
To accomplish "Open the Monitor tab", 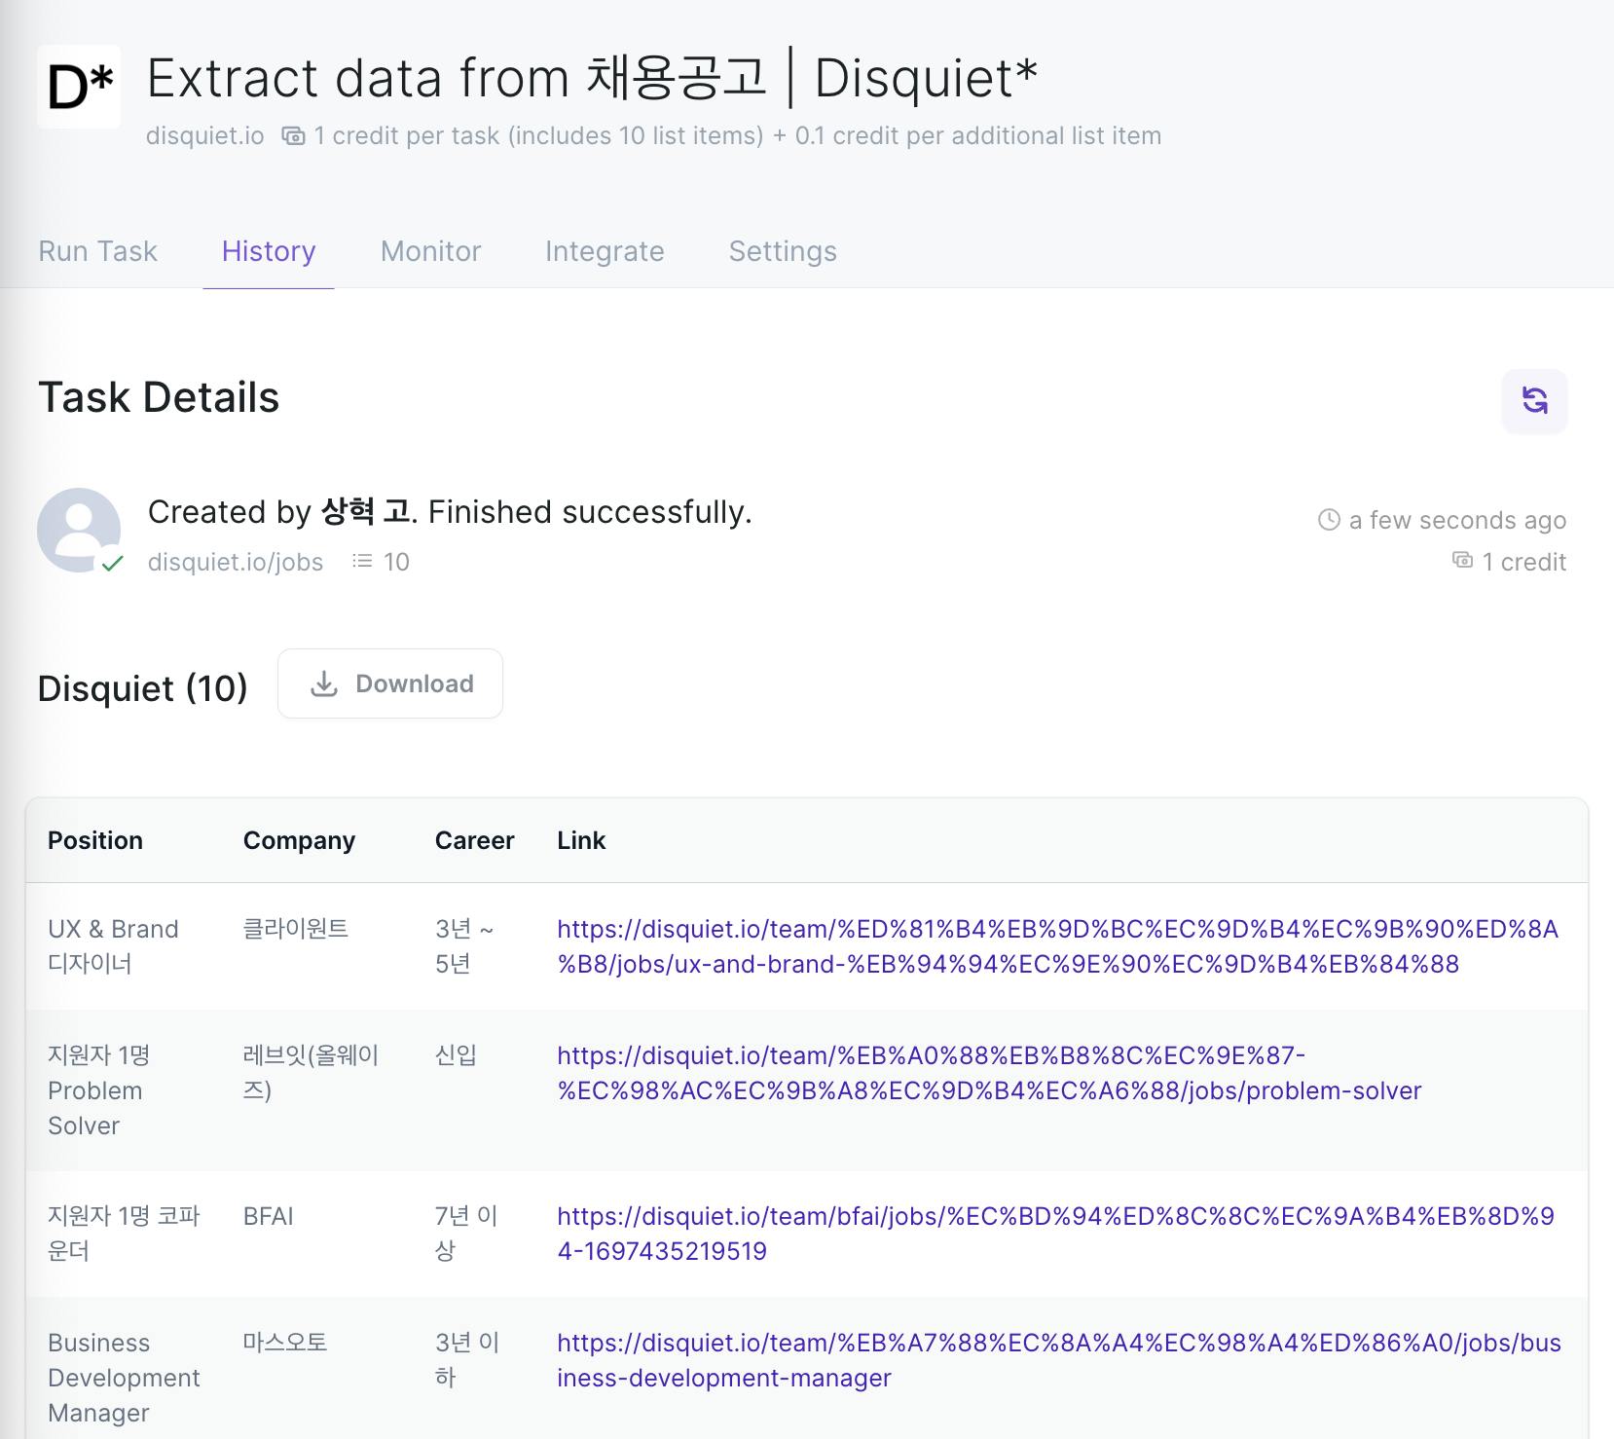I will 431,251.
